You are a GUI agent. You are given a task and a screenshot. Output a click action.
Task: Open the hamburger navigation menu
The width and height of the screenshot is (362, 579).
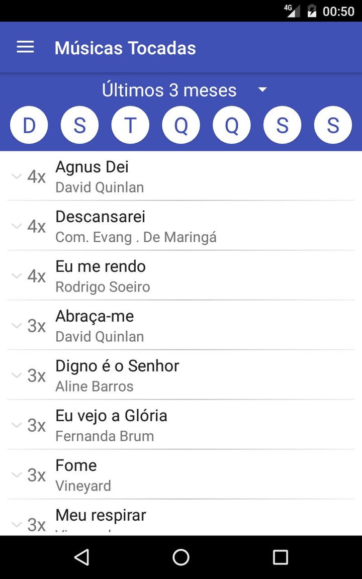coord(25,48)
